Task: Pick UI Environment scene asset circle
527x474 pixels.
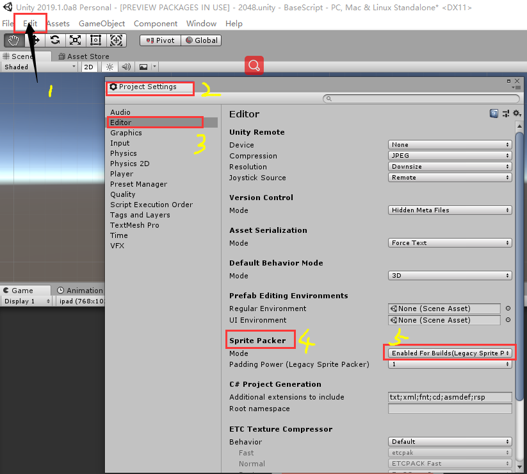Action: point(508,320)
